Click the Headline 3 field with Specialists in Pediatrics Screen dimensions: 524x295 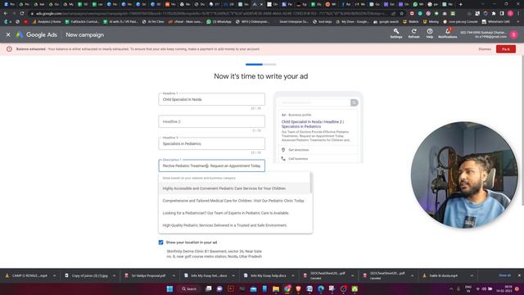click(x=211, y=143)
